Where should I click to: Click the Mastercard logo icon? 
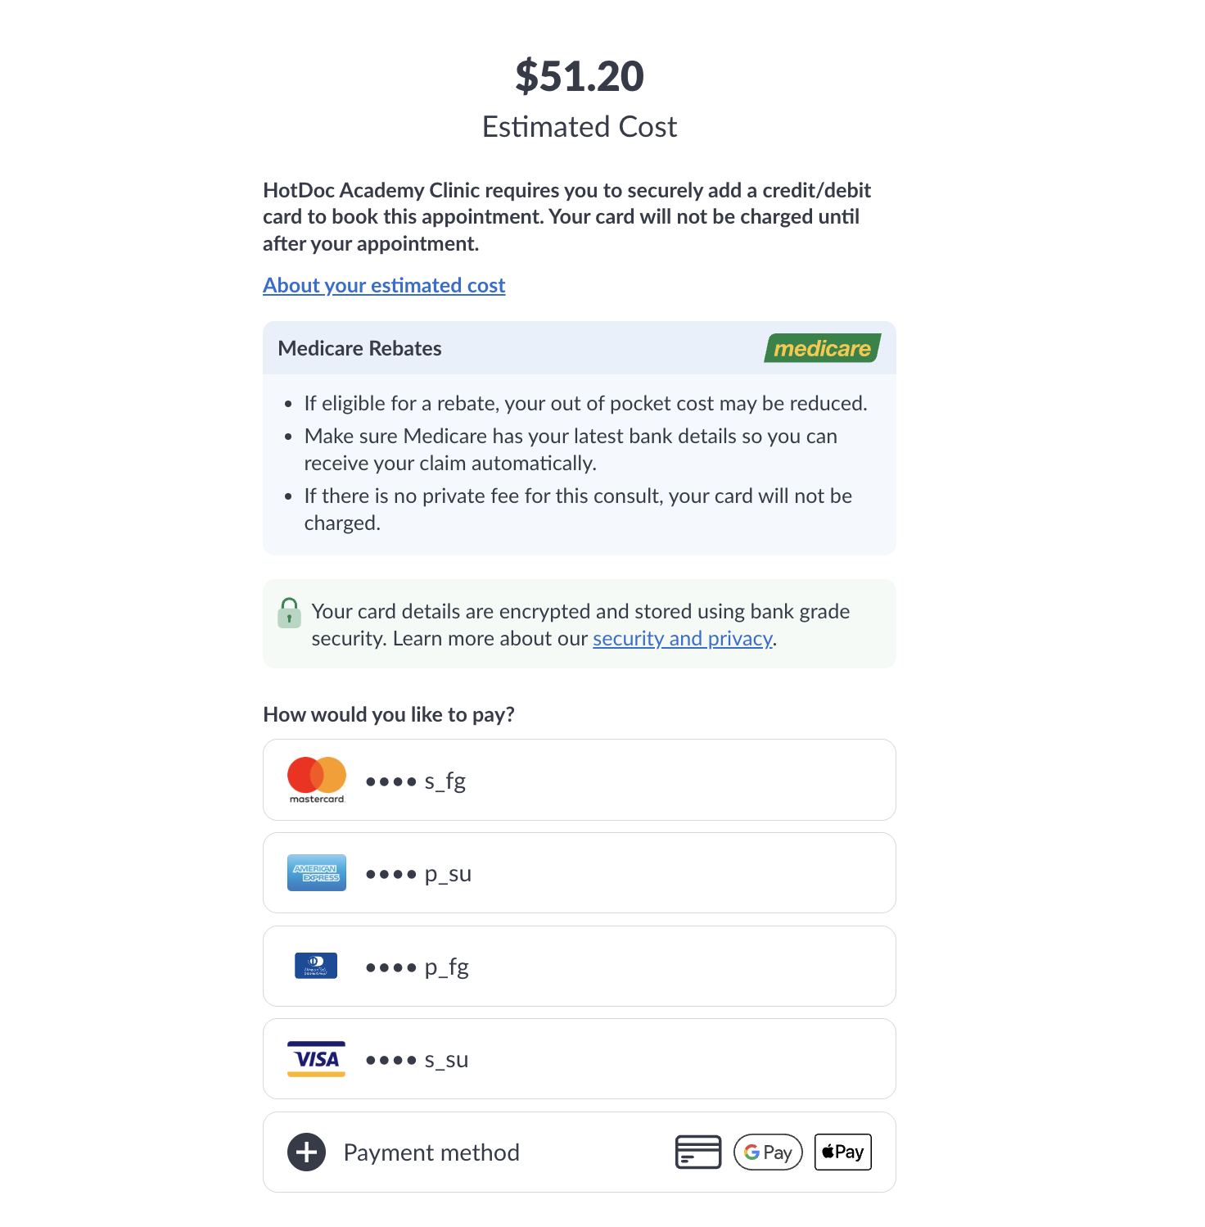coord(317,779)
